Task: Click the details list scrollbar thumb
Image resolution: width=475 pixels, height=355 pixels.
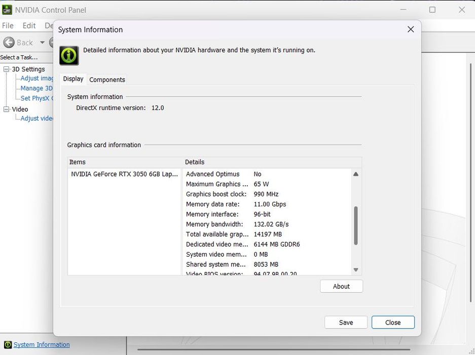Action: (356, 226)
